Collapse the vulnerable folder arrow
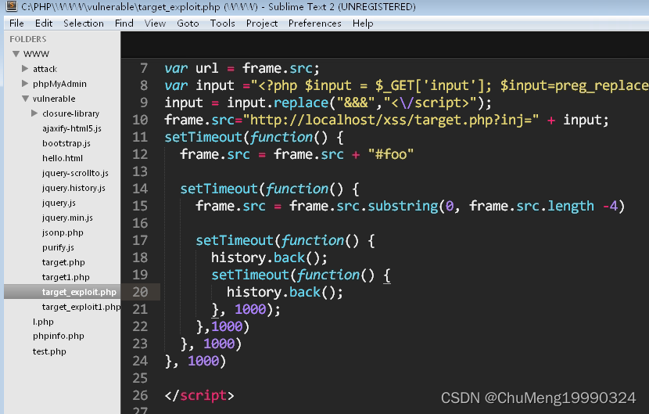649x414 pixels. click(26, 99)
